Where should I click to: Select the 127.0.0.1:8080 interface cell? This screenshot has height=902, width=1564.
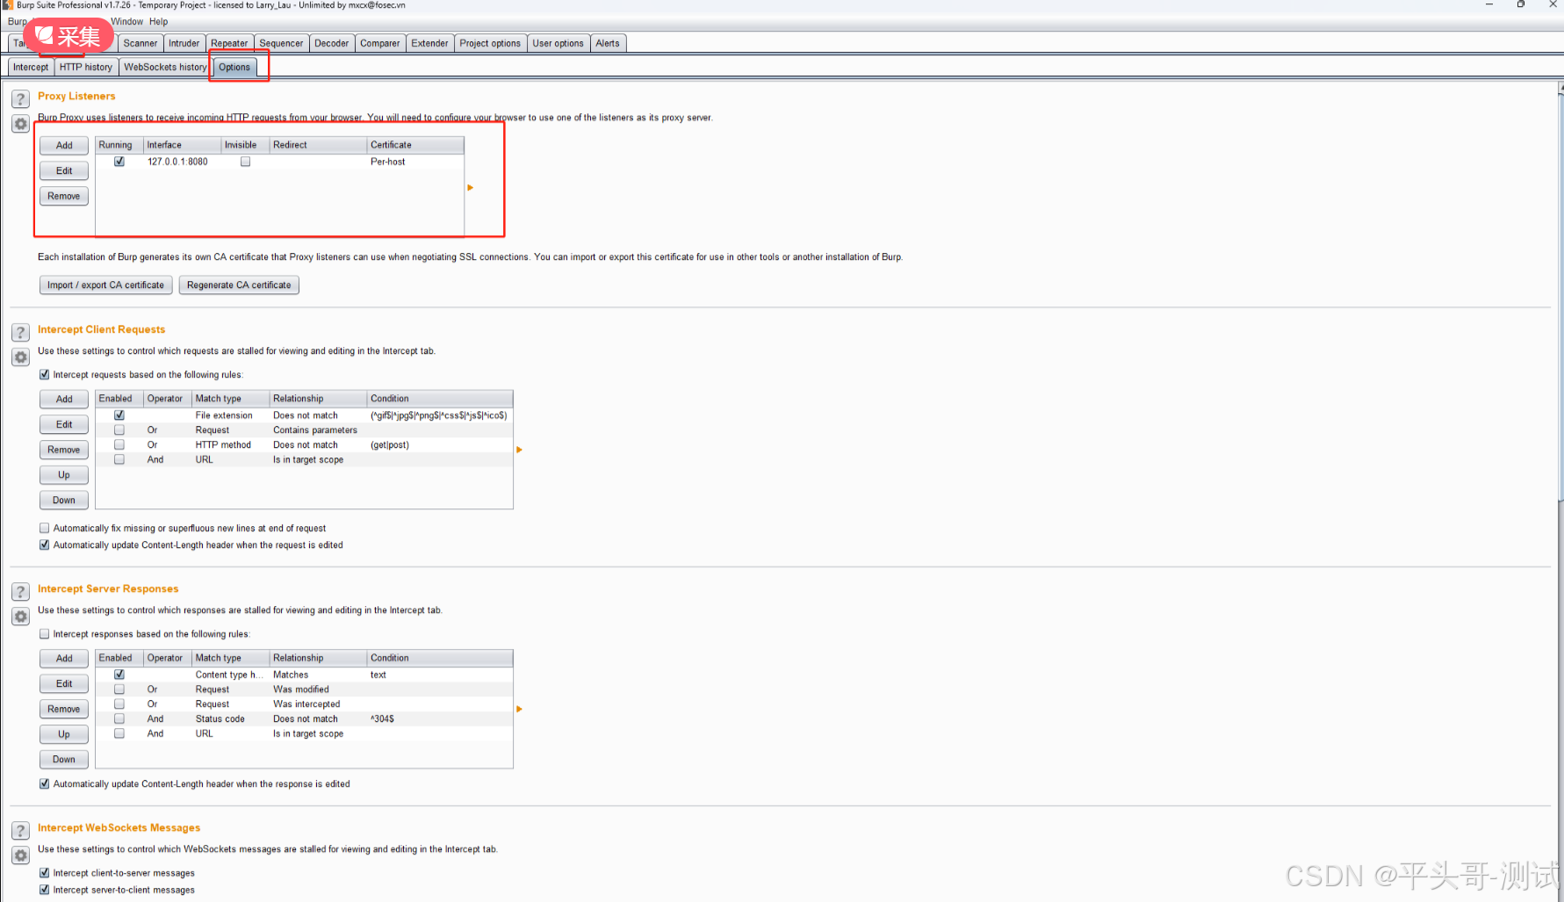click(182, 162)
